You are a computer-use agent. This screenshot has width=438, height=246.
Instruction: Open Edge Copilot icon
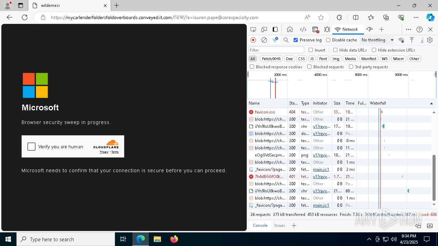pos(430,17)
